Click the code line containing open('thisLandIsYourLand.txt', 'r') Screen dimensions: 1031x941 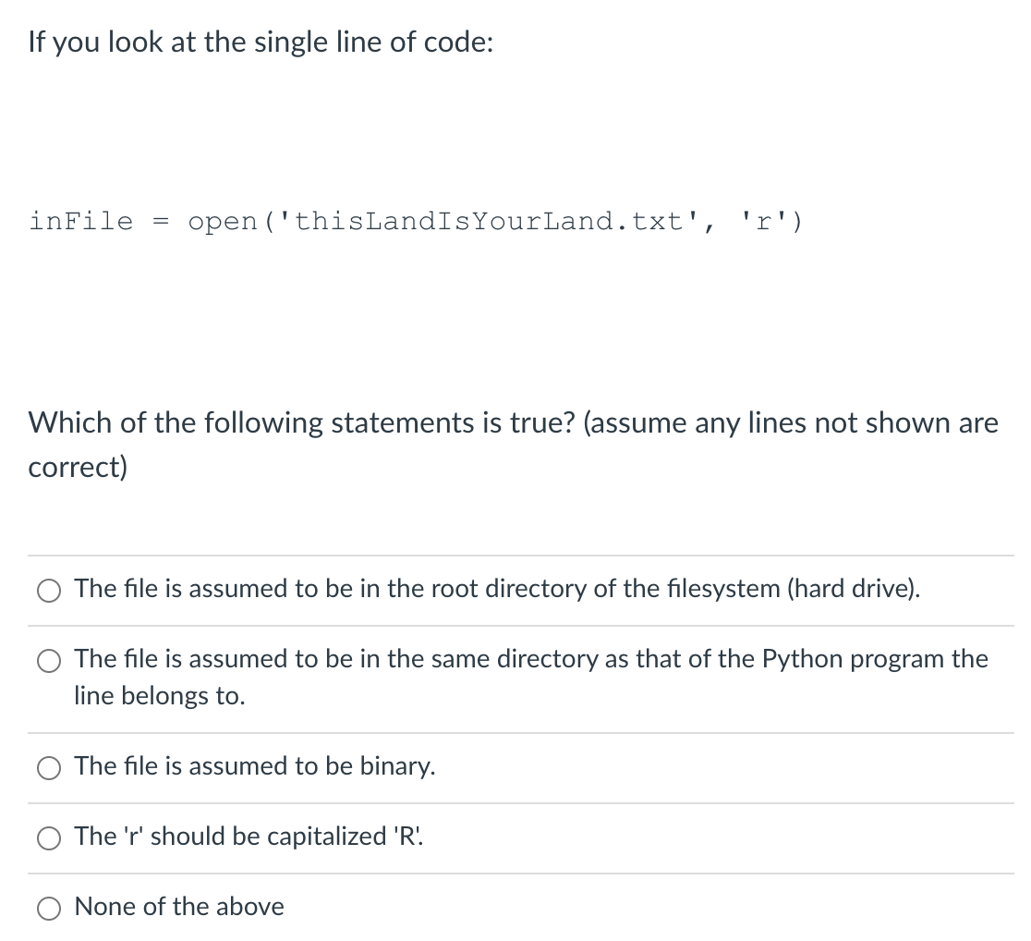pyautogui.click(x=416, y=221)
